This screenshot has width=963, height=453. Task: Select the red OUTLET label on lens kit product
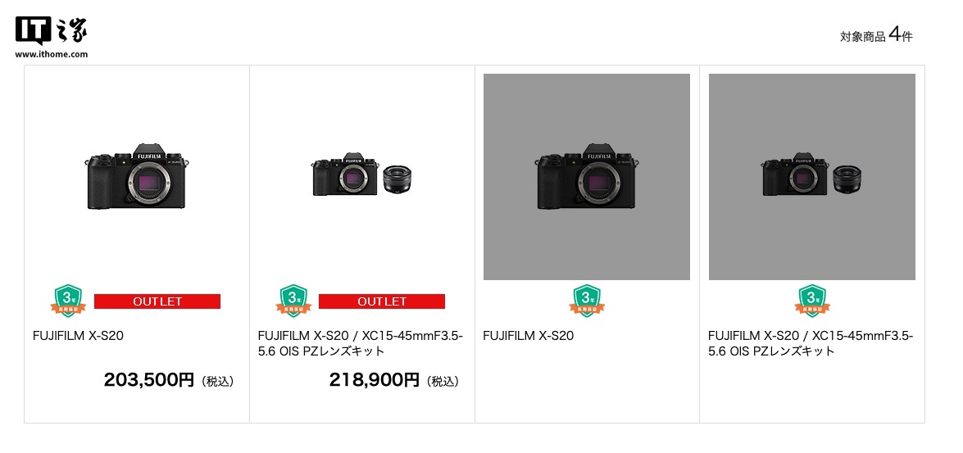pos(382,301)
